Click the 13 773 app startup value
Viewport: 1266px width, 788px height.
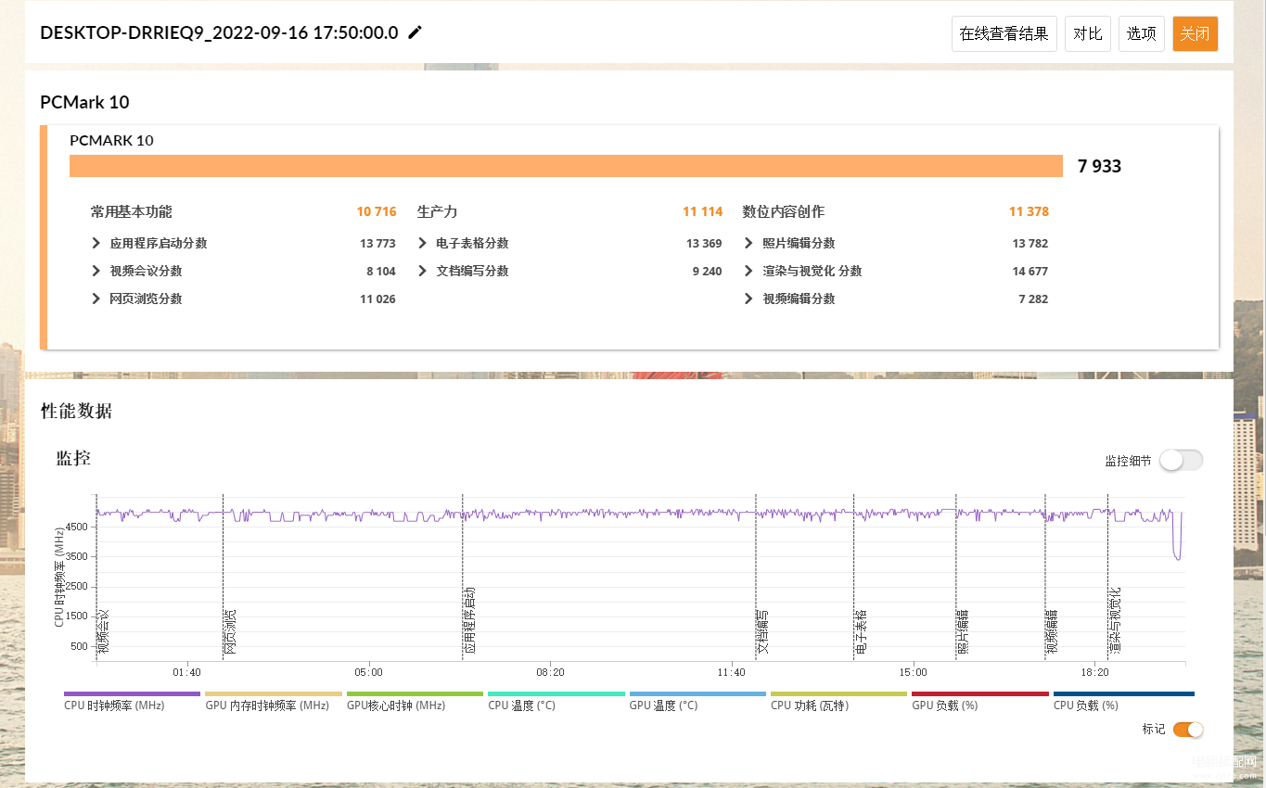(377, 243)
